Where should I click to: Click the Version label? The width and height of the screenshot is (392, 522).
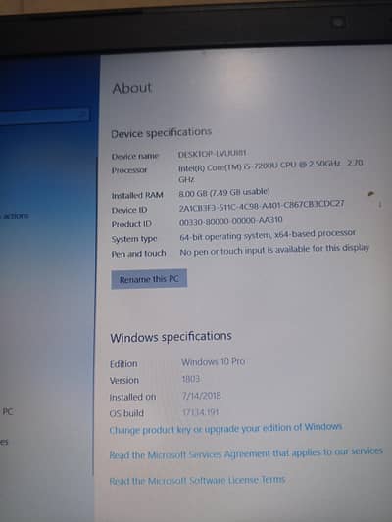point(124,380)
